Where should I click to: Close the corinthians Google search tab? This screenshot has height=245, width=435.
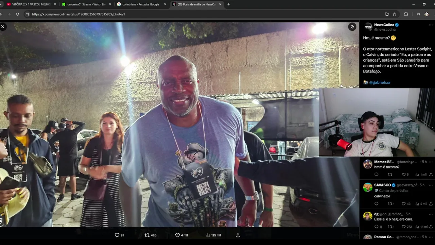tap(165, 4)
